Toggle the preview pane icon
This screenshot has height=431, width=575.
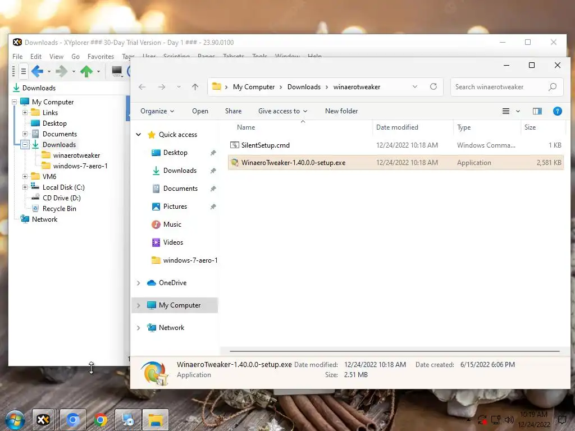tap(537, 111)
